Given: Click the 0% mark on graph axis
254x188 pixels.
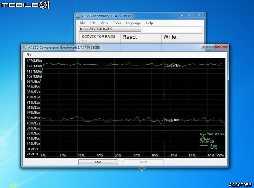Looking at the screenshot, I should coord(43,156).
